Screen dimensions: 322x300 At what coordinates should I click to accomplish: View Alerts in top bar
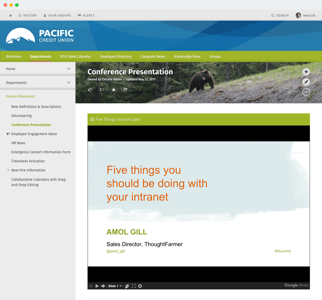[86, 15]
